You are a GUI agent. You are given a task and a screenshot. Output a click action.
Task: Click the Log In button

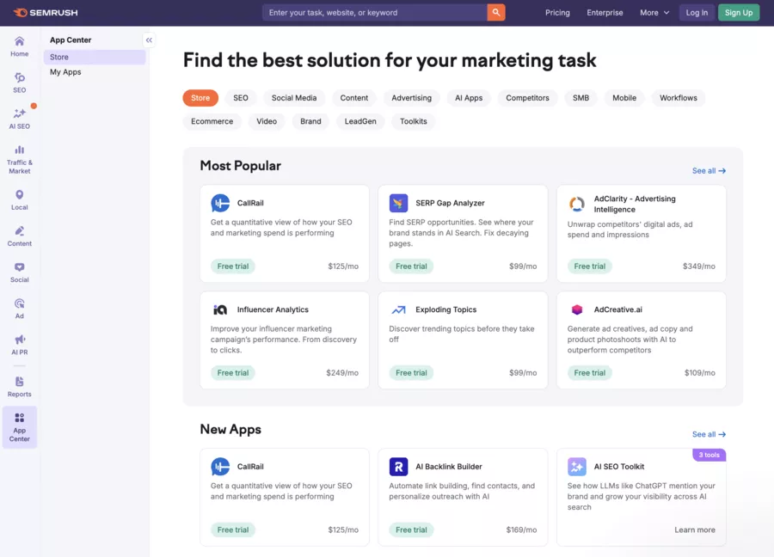(x=697, y=12)
